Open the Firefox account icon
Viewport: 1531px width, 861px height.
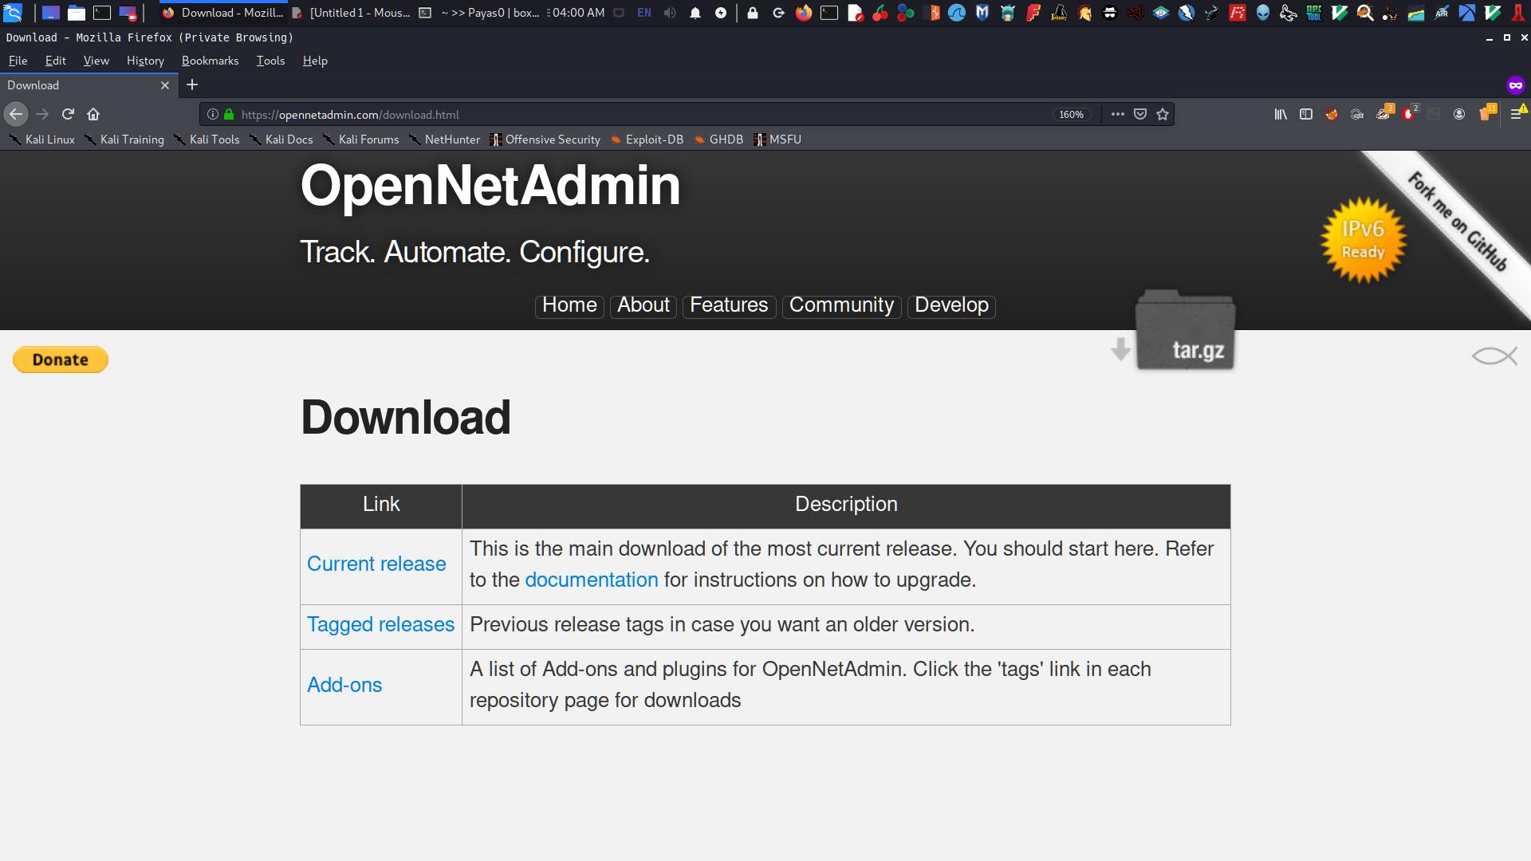(x=1459, y=114)
